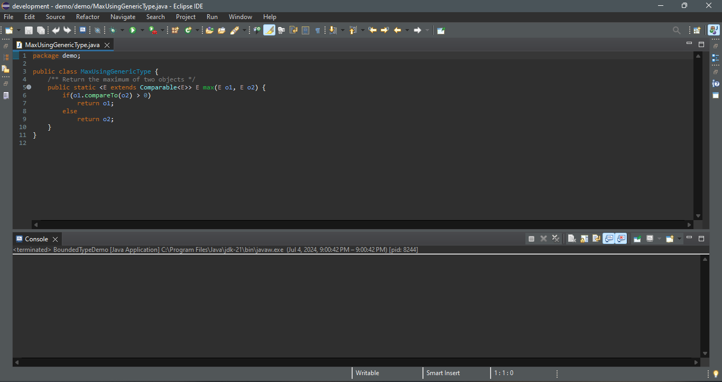Click the Undo arrow in the toolbar

[x=55, y=30]
